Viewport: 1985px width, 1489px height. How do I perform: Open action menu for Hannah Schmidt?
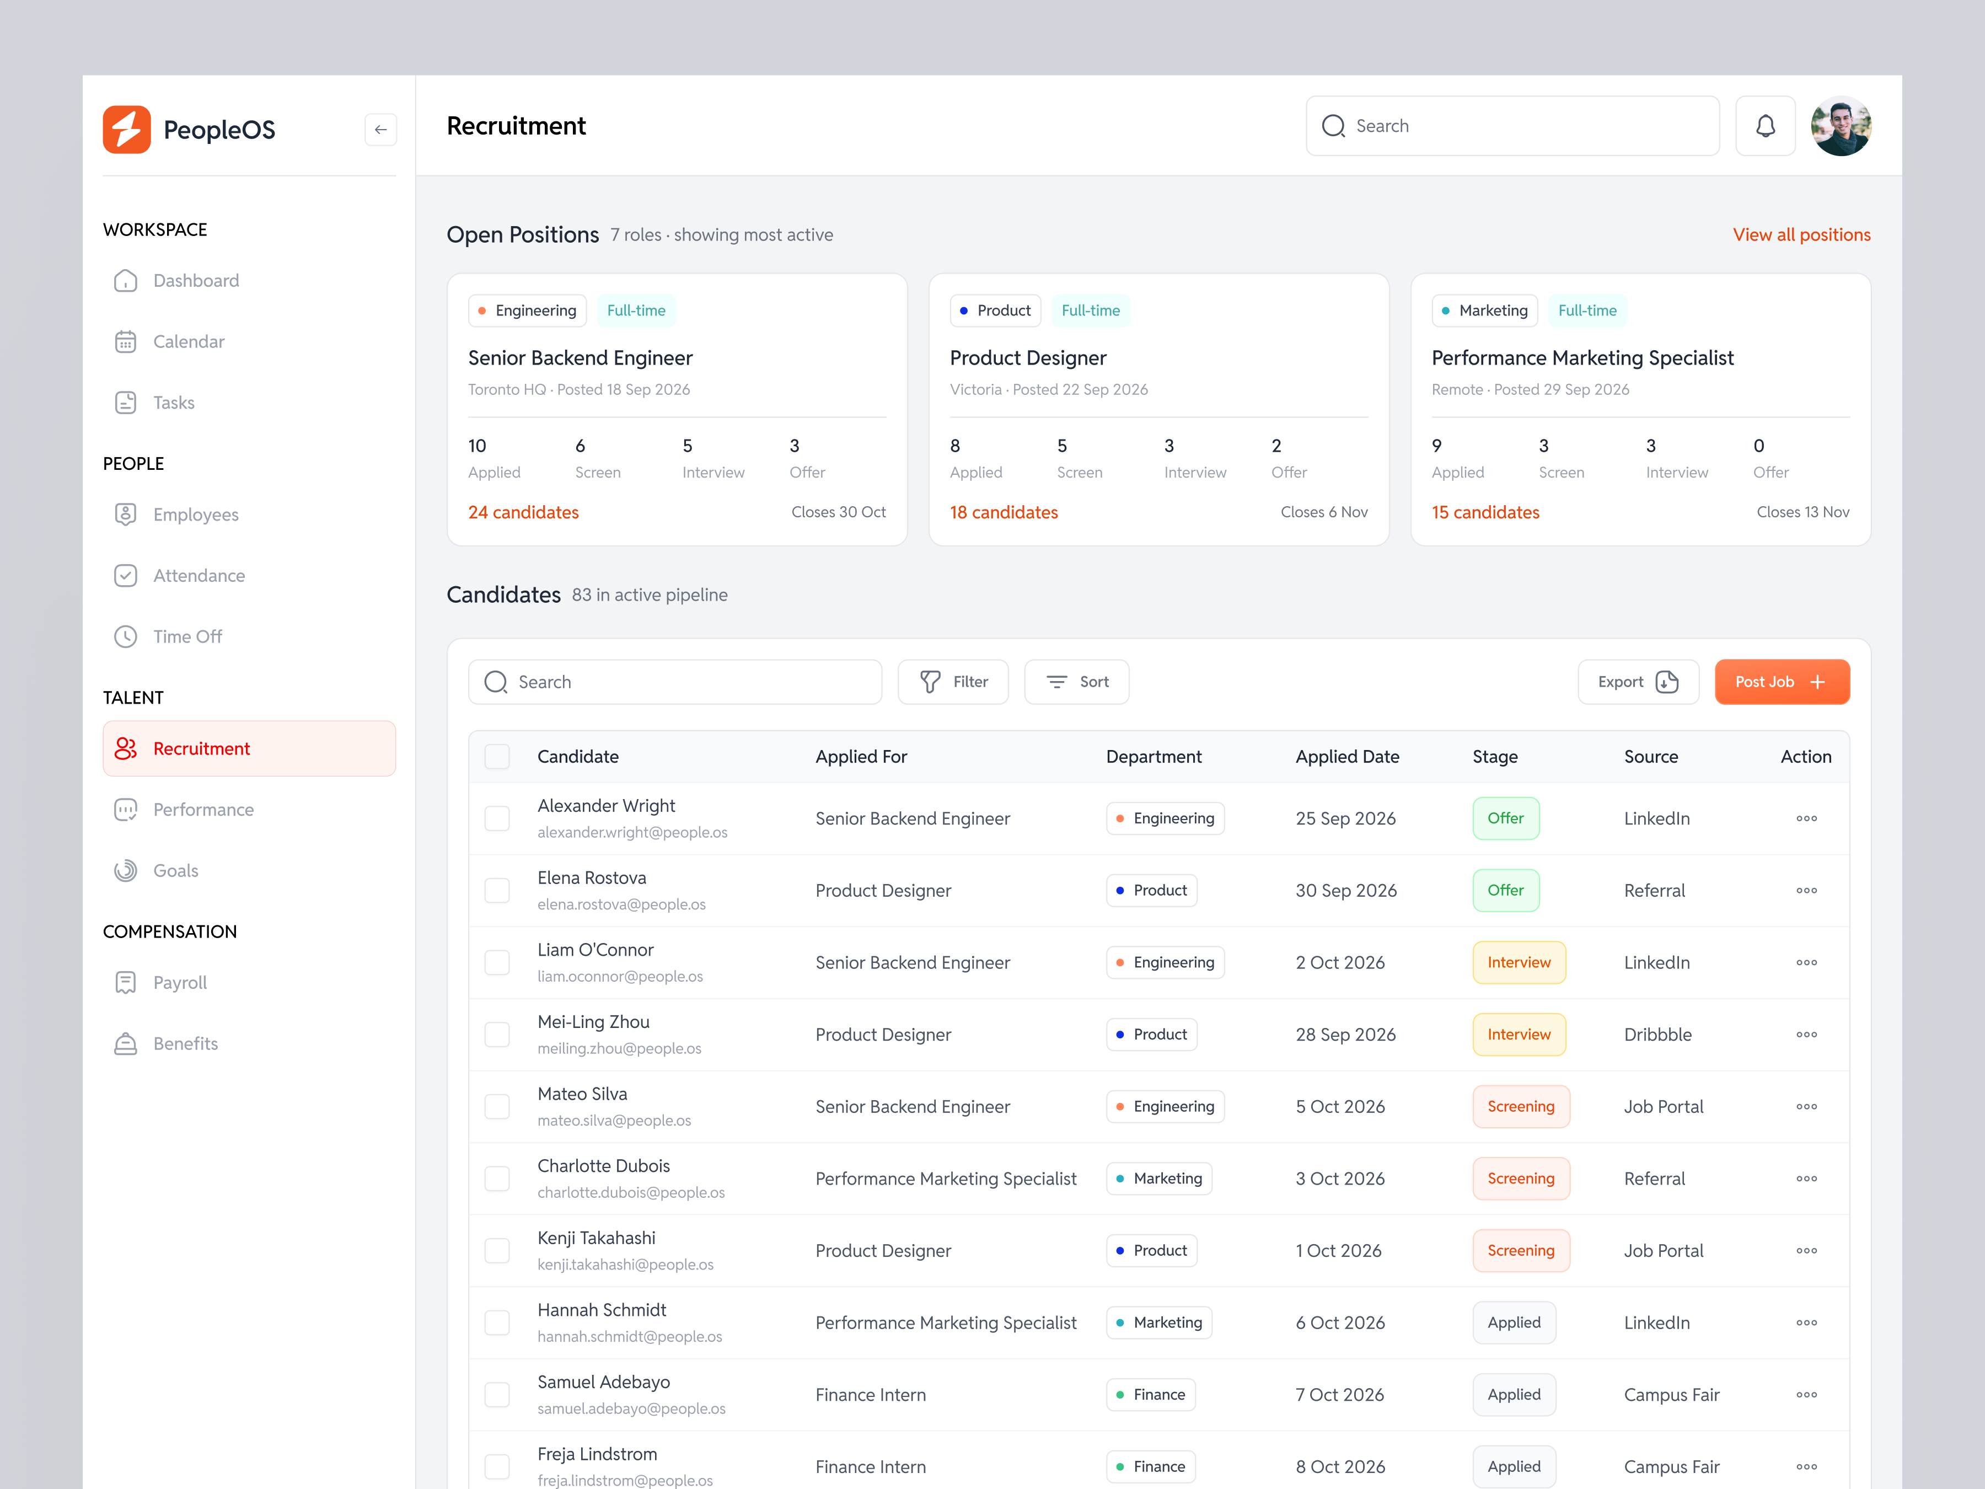click(x=1806, y=1323)
